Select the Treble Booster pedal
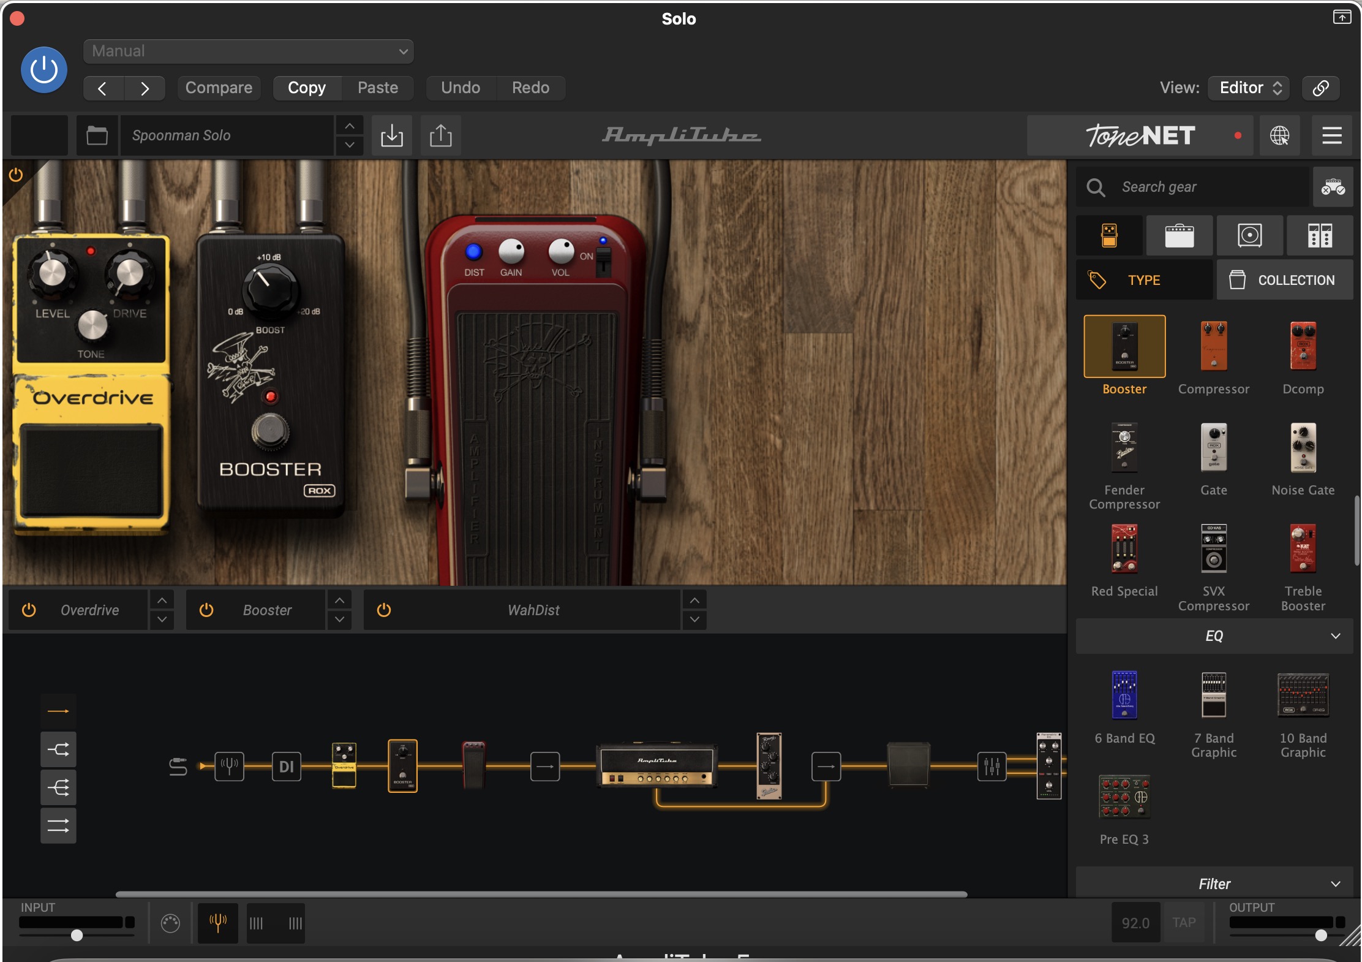Screen dimensions: 1362x962 point(1303,567)
